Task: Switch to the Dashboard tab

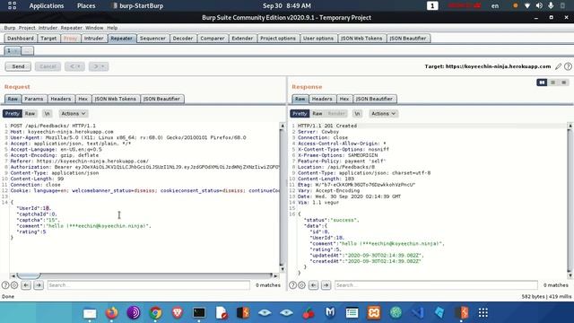Action: click(20, 38)
